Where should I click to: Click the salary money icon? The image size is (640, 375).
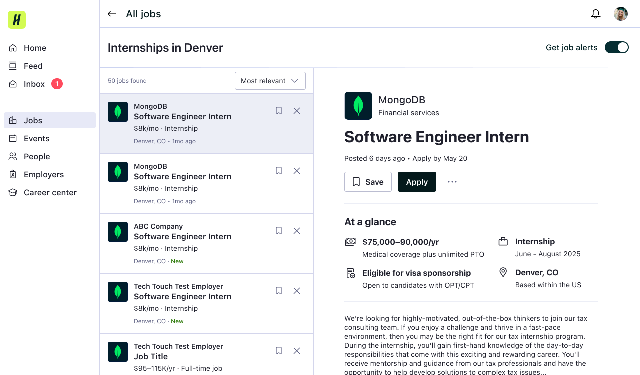350,242
